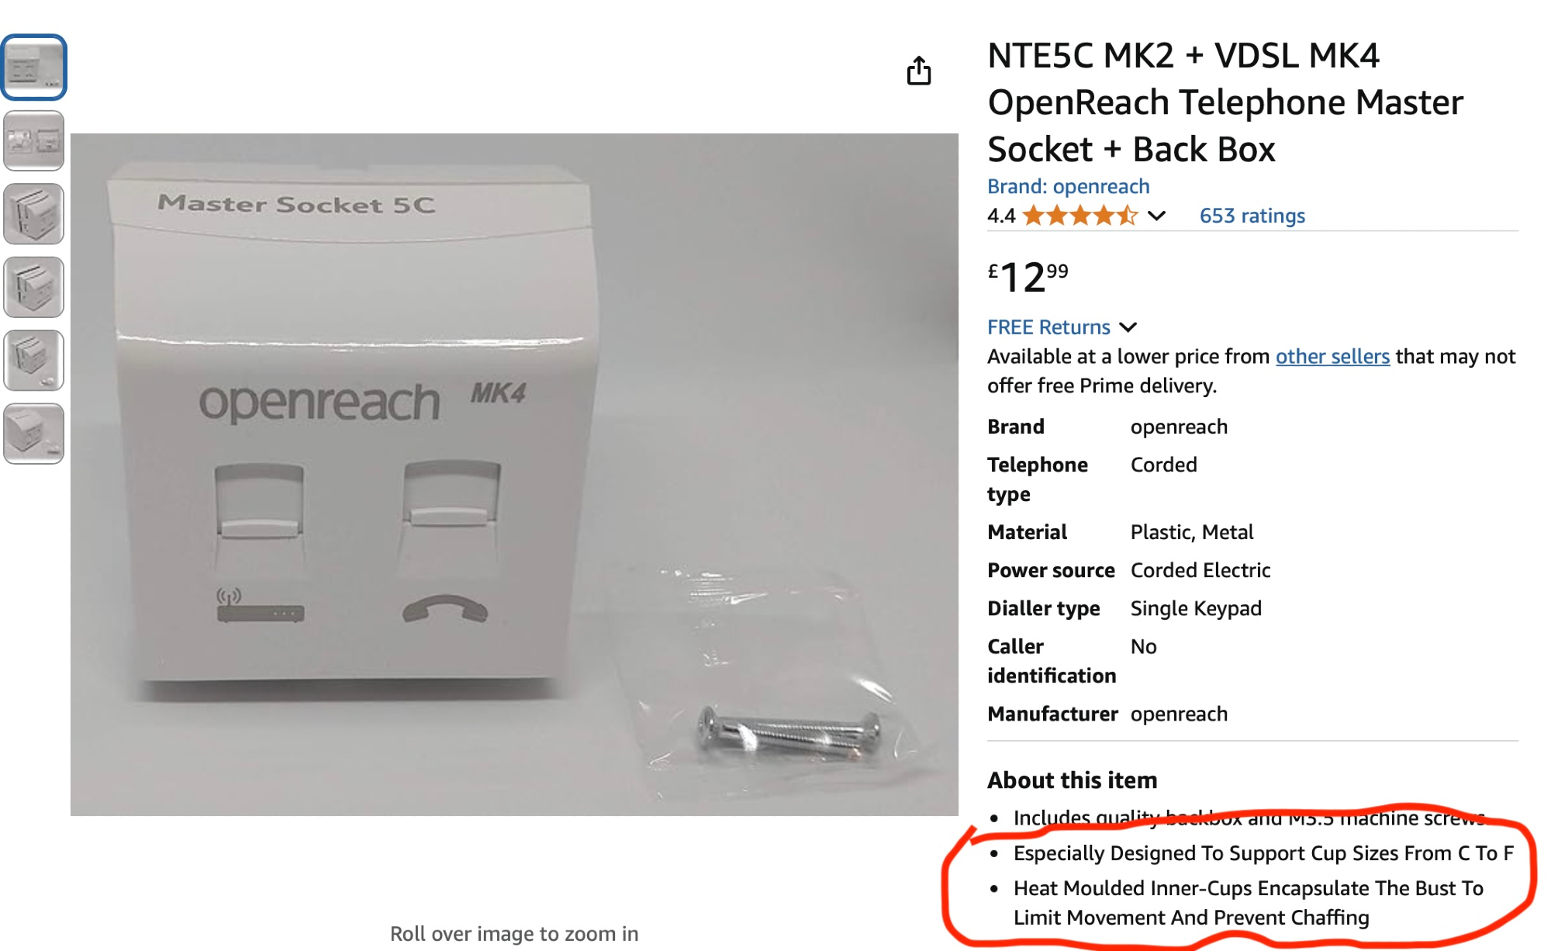This screenshot has height=951, width=1551.
Task: Click the FREE Returns link
Action: [x=1048, y=327]
